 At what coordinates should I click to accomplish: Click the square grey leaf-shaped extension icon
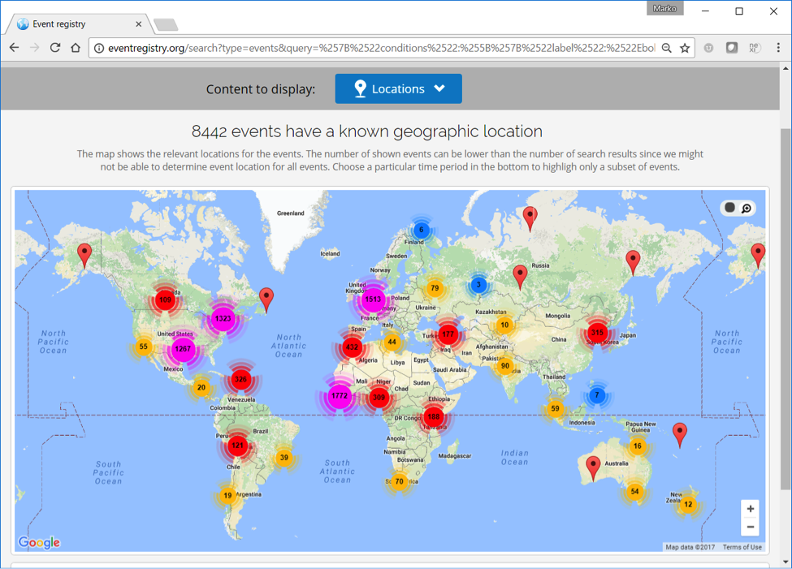[x=731, y=48]
